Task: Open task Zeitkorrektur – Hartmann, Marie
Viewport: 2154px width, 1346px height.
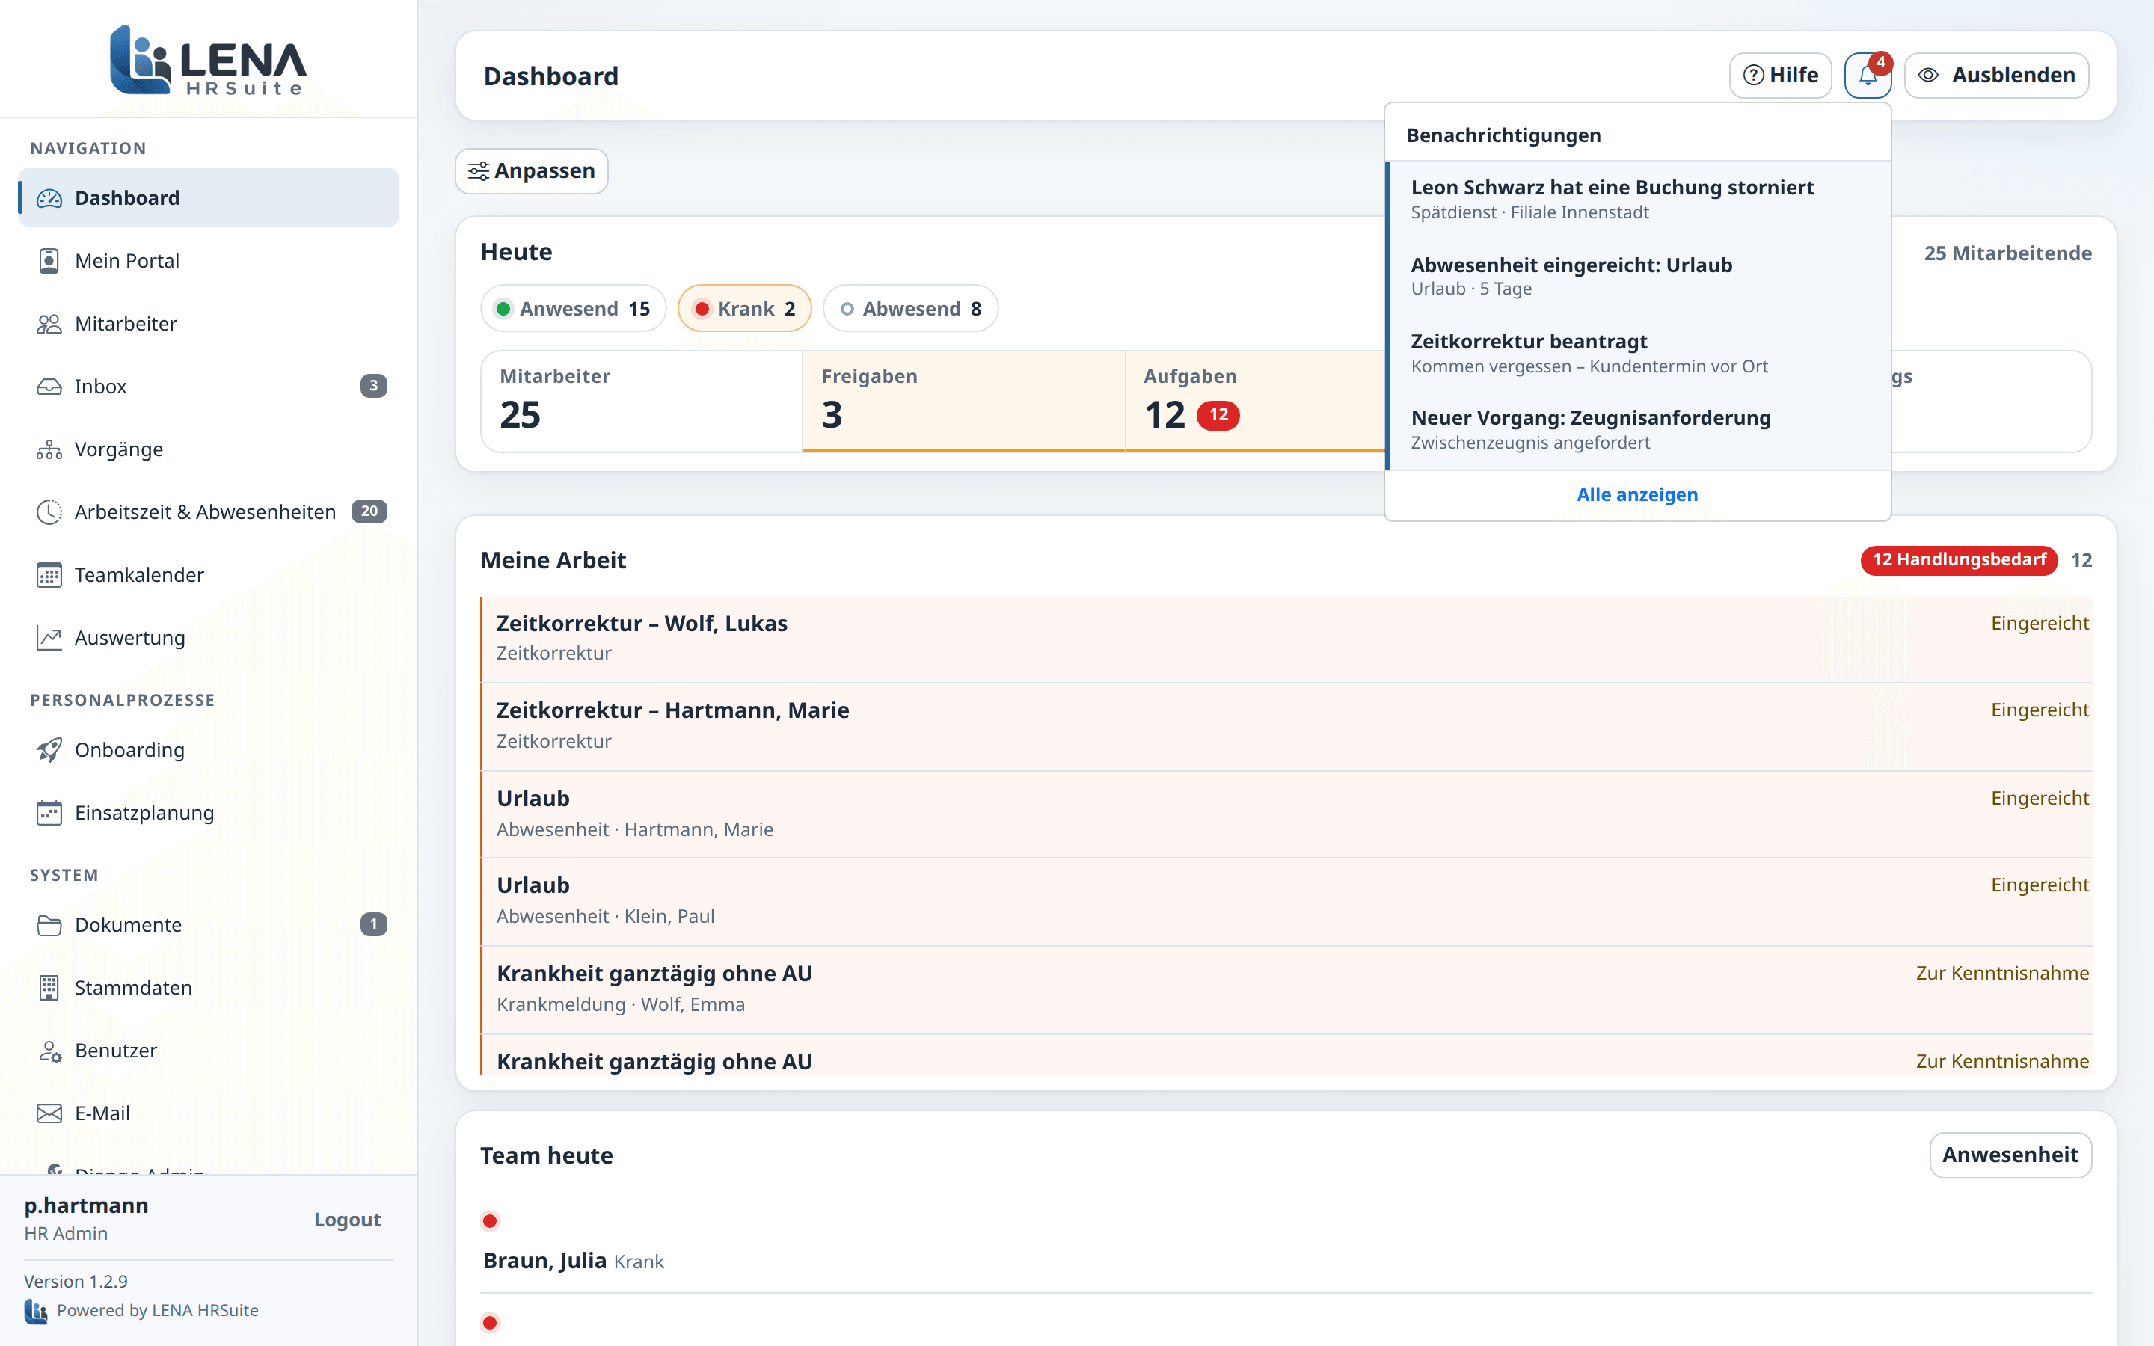Action: tap(1286, 725)
